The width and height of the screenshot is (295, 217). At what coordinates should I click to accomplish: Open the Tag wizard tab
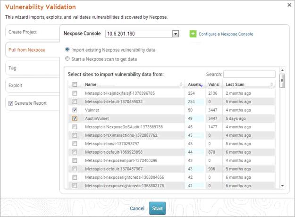[x=29, y=68]
